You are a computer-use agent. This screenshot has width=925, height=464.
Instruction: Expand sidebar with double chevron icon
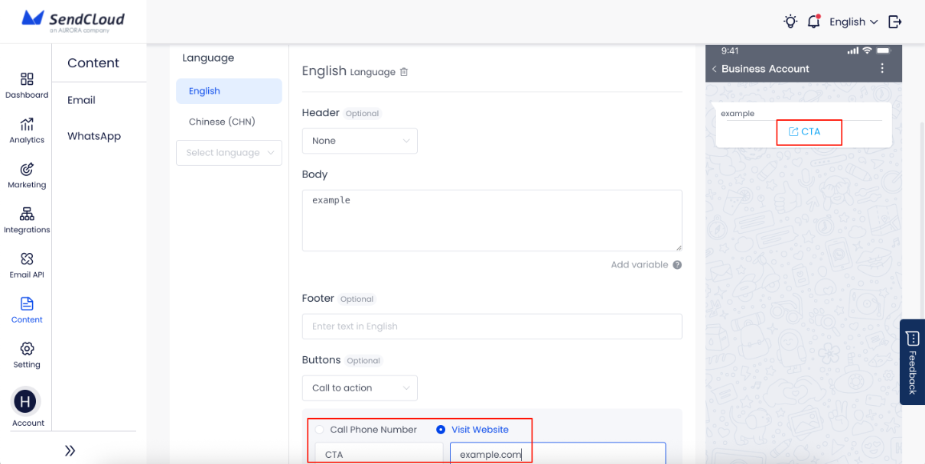[x=70, y=451]
